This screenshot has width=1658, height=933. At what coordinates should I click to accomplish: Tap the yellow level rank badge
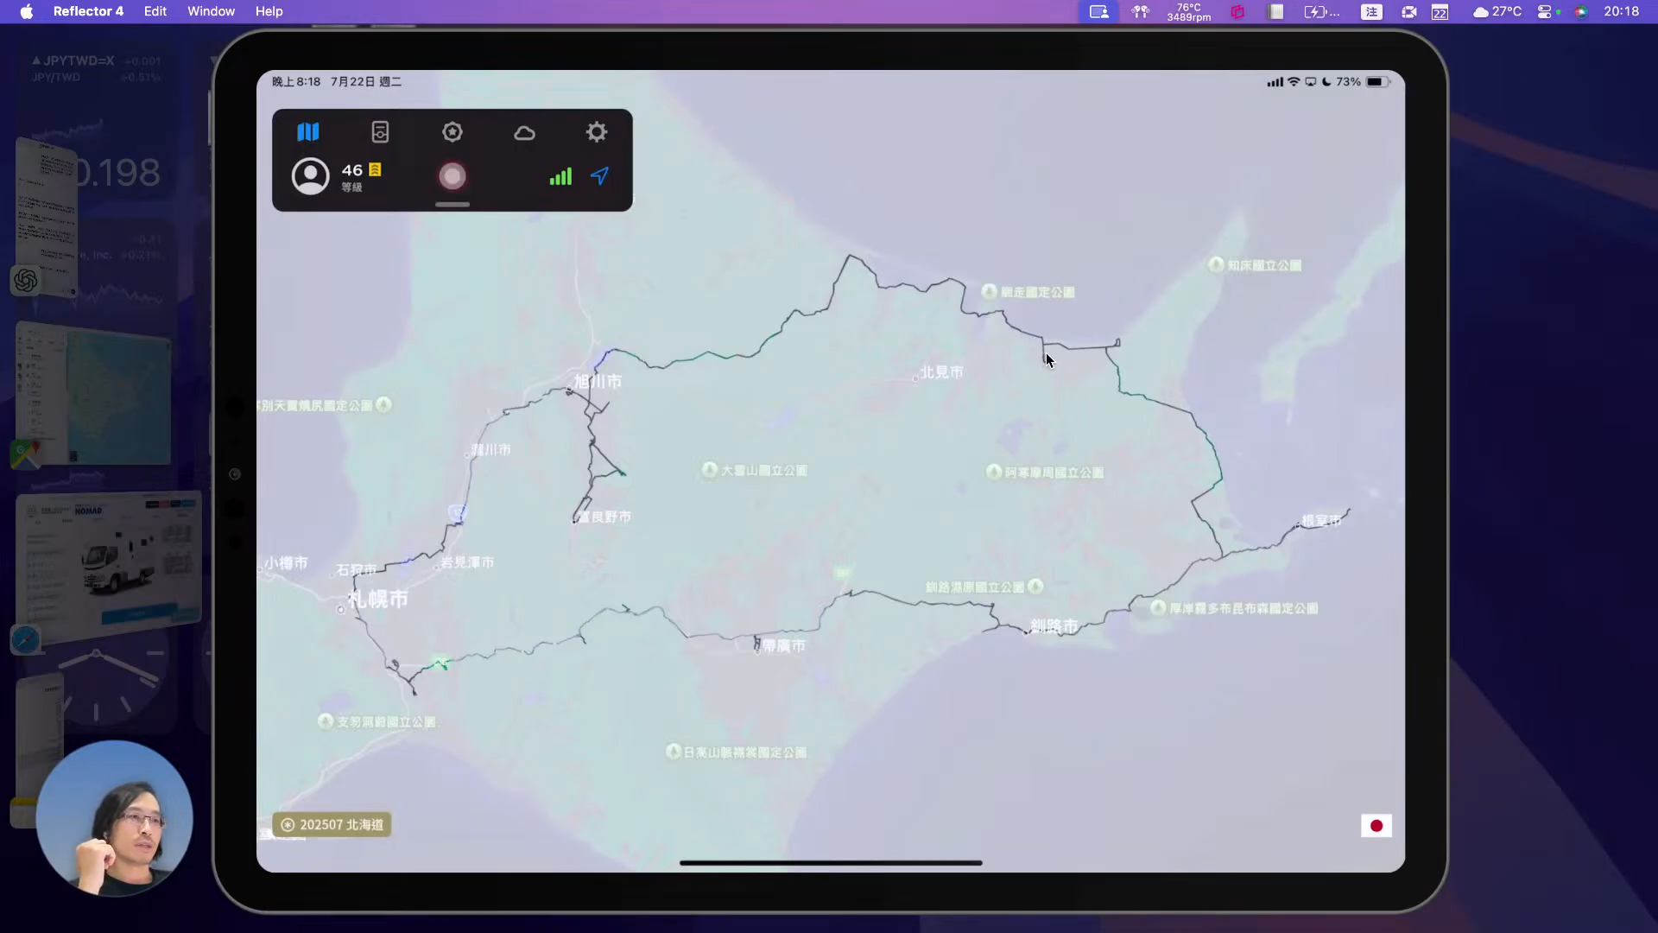[x=375, y=169]
